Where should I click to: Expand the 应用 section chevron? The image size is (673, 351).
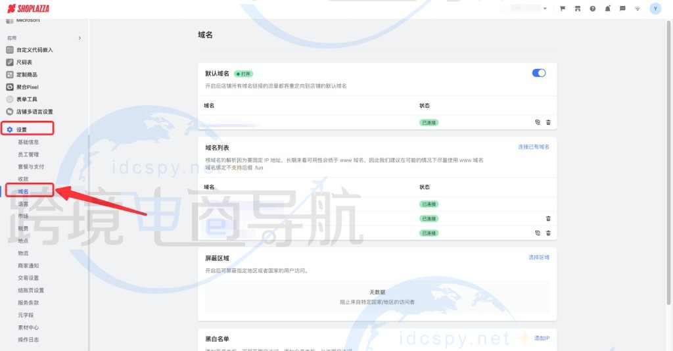tap(80, 38)
